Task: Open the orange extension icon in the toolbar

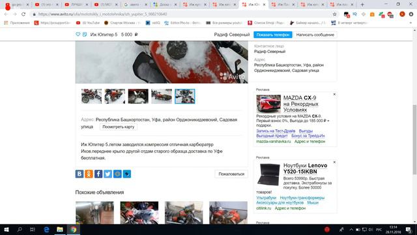Action: point(372,14)
